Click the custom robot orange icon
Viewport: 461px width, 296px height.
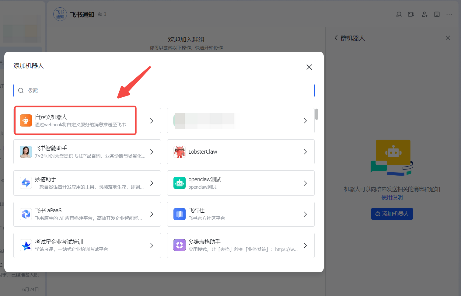(x=26, y=121)
